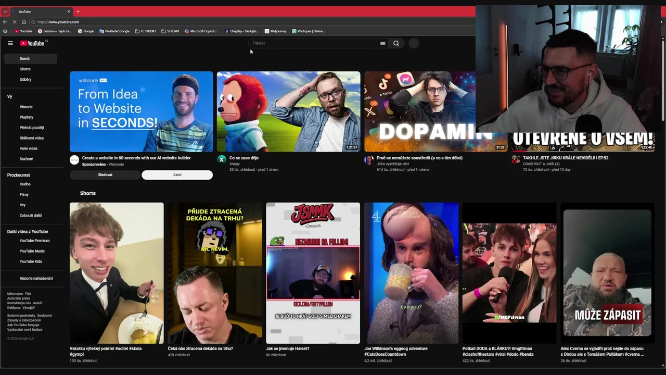
Task: Open the Vskutku výtečný pokrm Short thumbnail
Action: pos(117,273)
